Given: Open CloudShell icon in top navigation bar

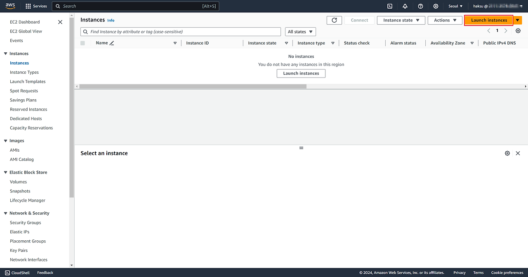Looking at the screenshot, I should point(390,6).
